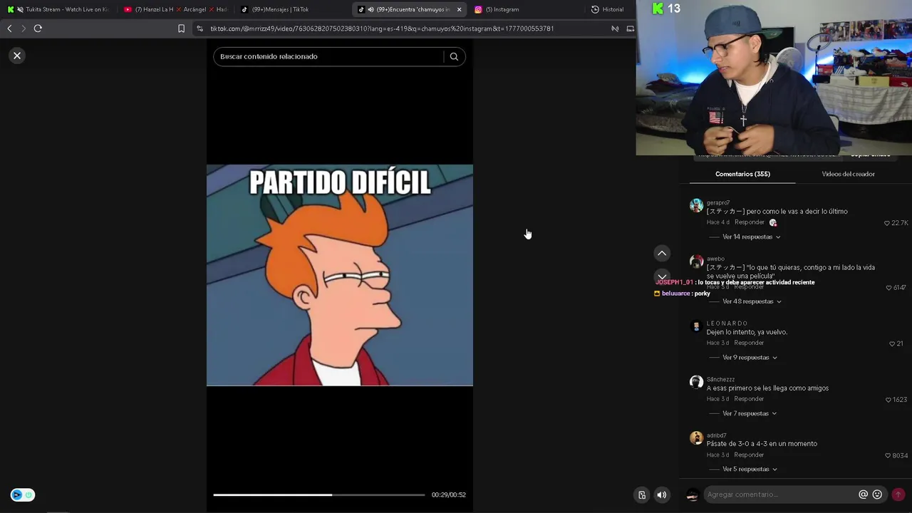
Task: Expand 'Ver 14 respuestas' under gerapro7
Action: tap(751, 237)
